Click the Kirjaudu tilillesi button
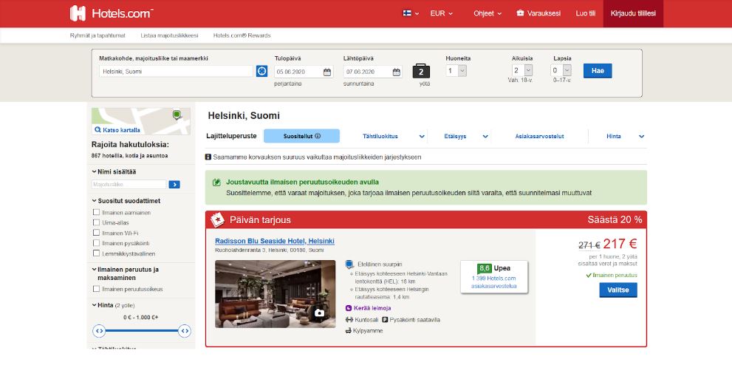 click(x=633, y=13)
